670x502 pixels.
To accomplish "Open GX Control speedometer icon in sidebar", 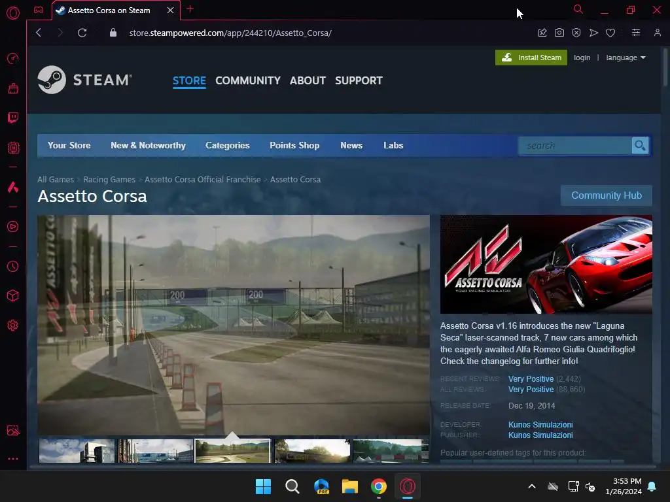I will (x=13, y=58).
